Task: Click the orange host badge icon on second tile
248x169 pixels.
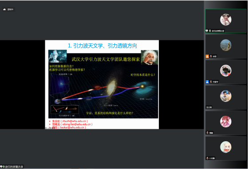Action: pos(207,56)
